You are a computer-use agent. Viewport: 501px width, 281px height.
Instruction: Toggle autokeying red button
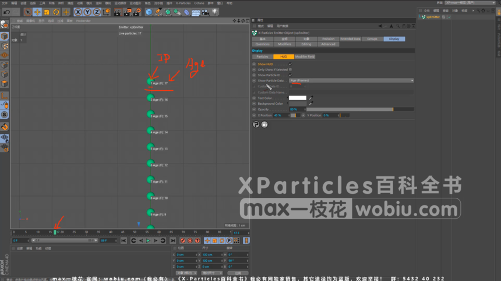click(x=190, y=241)
